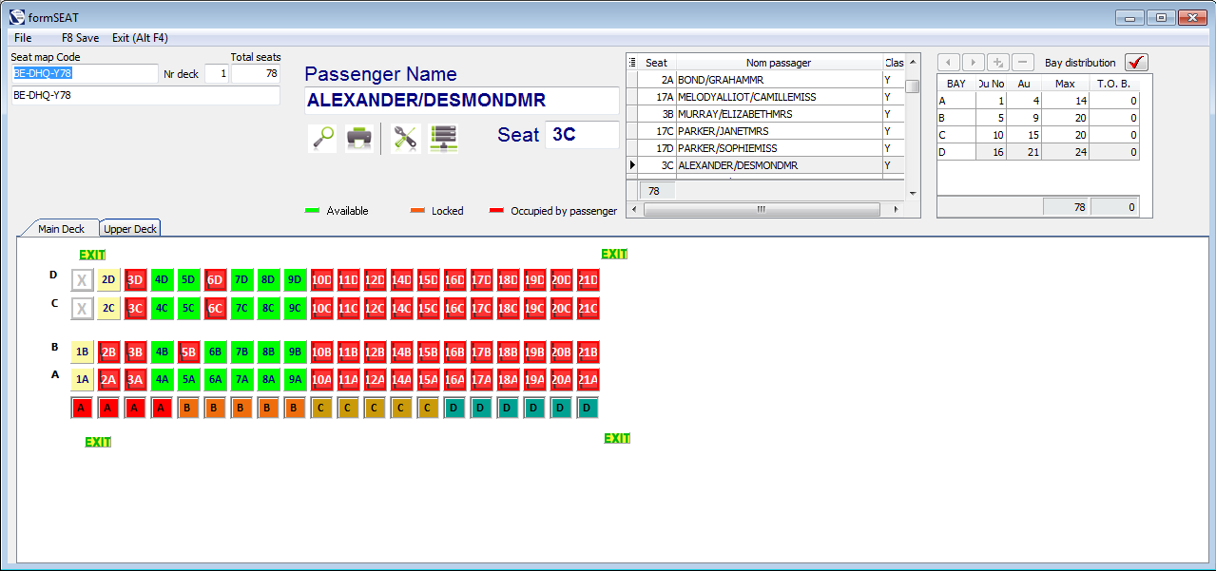Click F8 Save in menu bar
The height and width of the screenshot is (571, 1216).
pos(80,38)
